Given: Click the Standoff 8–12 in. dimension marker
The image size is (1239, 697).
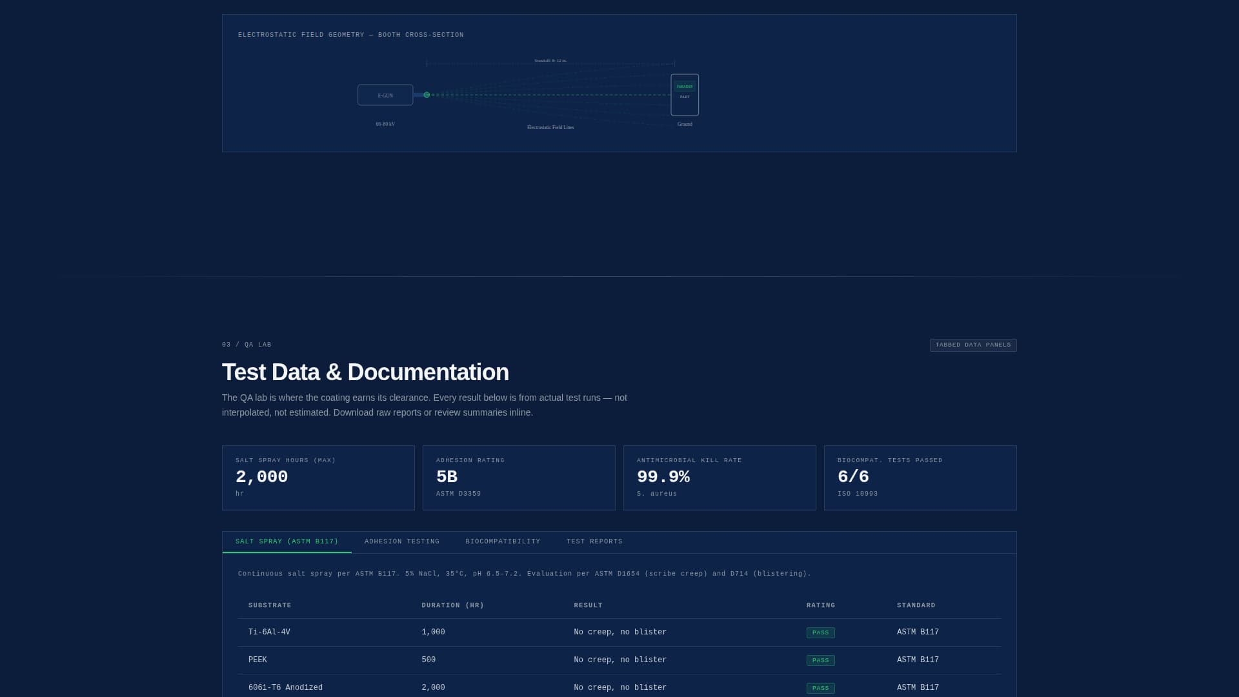Looking at the screenshot, I should click(x=550, y=60).
